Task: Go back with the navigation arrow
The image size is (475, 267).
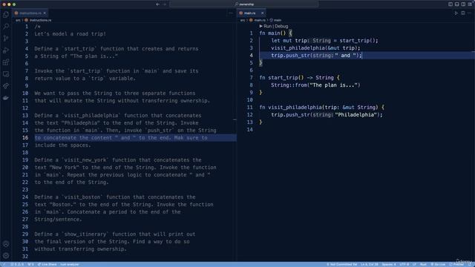Action: pyautogui.click(x=158, y=4)
